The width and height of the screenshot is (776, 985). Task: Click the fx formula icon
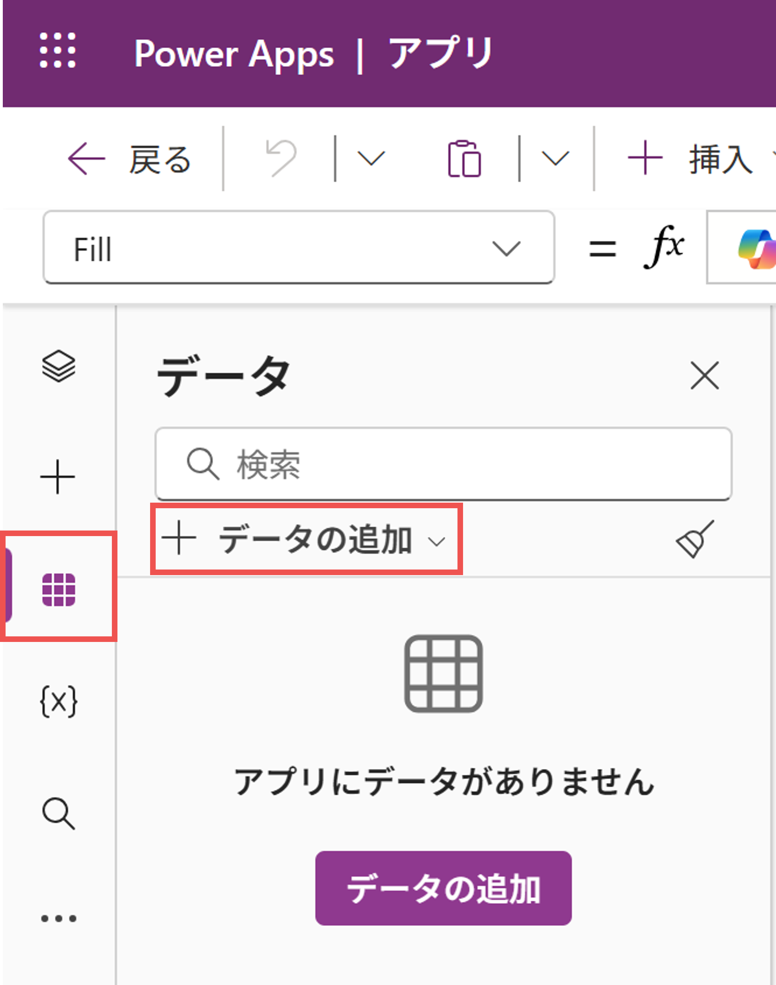tap(663, 248)
